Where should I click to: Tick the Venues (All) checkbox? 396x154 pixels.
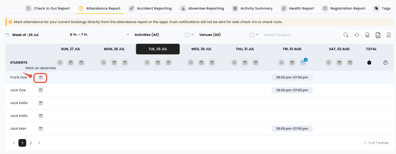pos(252,35)
